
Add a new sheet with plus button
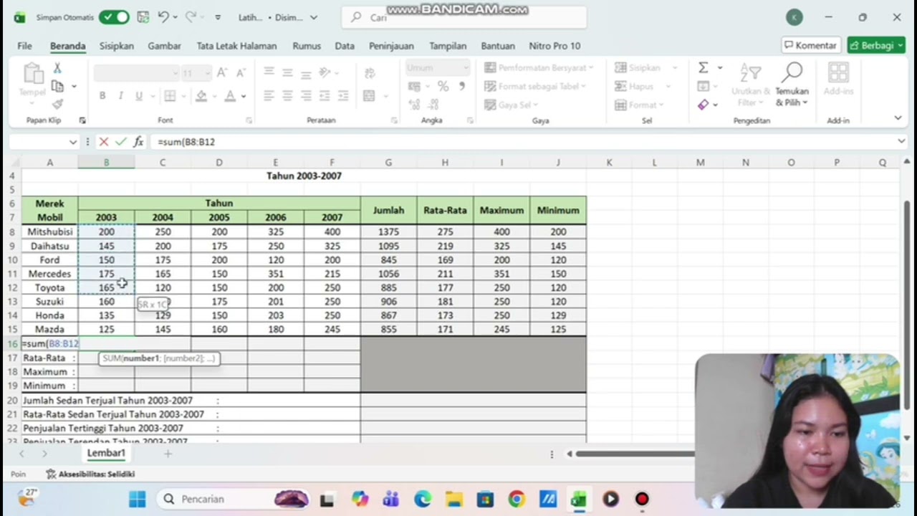168,454
